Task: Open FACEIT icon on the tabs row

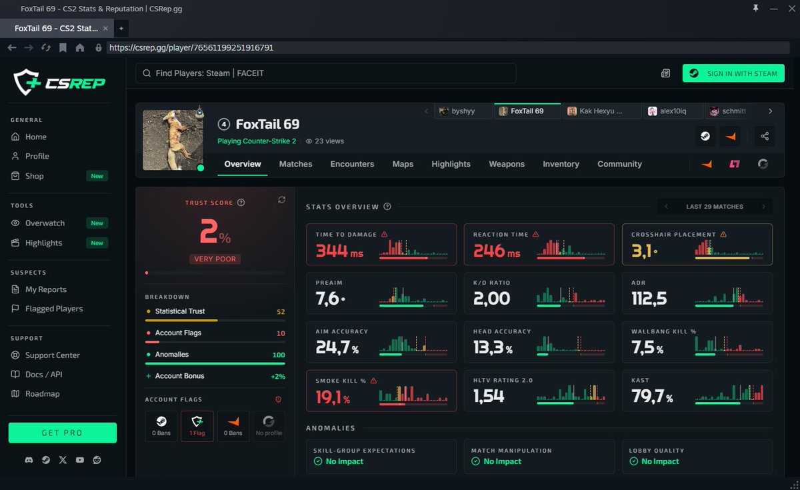Action: [706, 164]
